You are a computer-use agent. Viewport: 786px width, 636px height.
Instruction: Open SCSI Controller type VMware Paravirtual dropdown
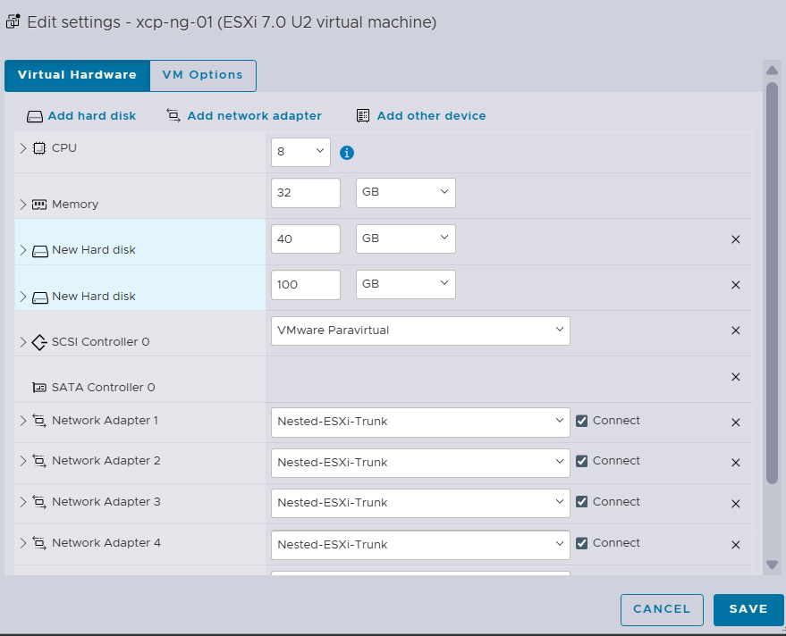(x=419, y=331)
